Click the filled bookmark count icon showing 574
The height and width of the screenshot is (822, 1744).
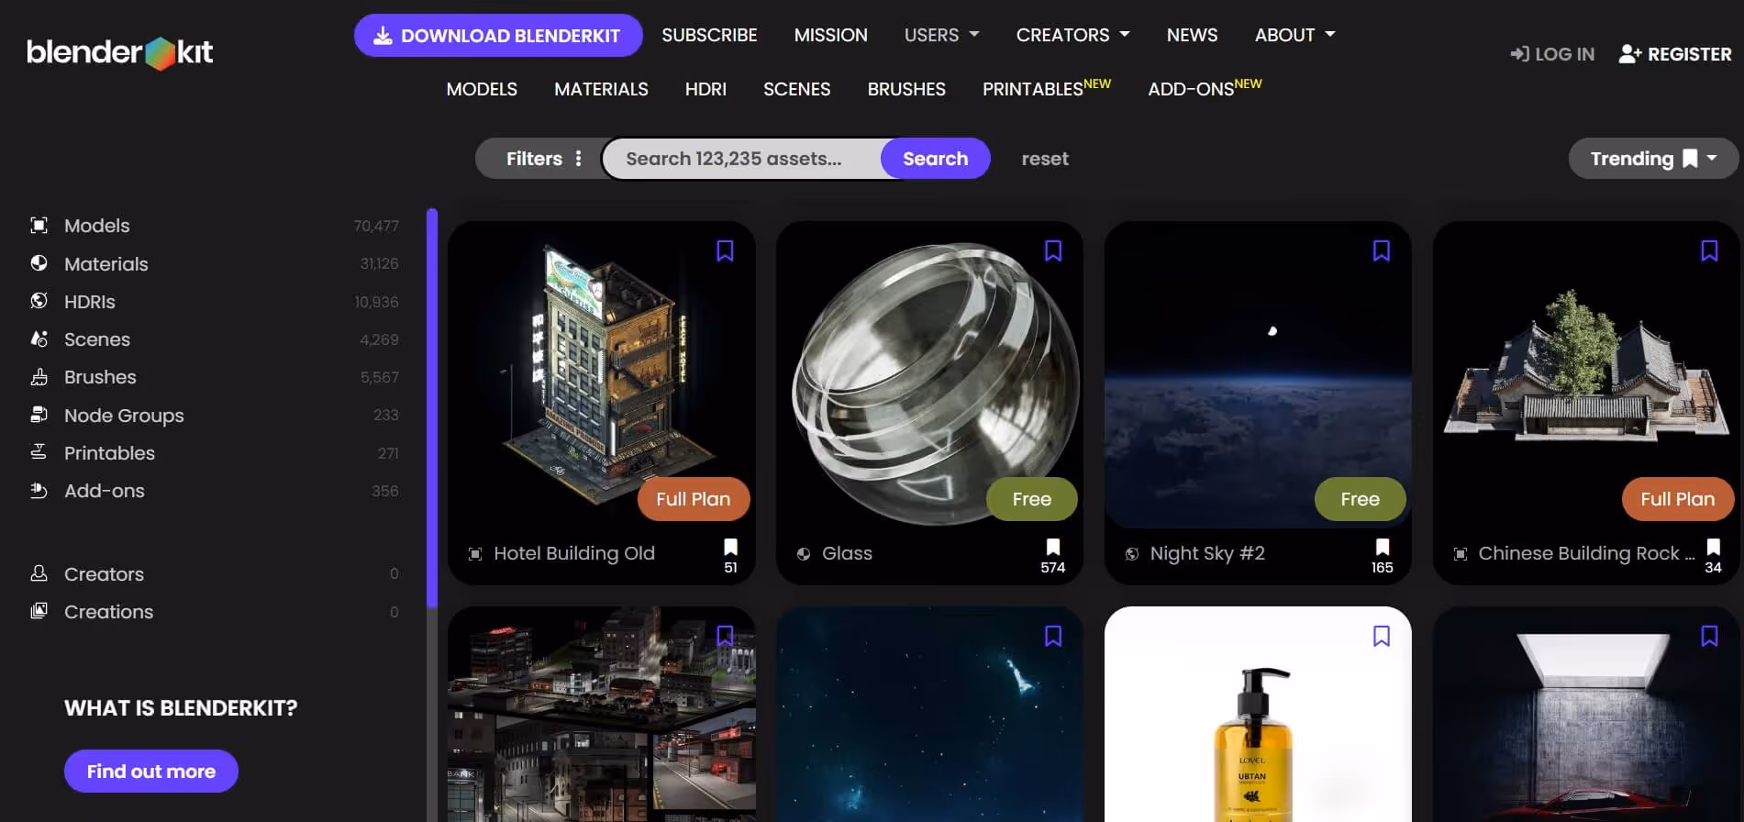1053,547
